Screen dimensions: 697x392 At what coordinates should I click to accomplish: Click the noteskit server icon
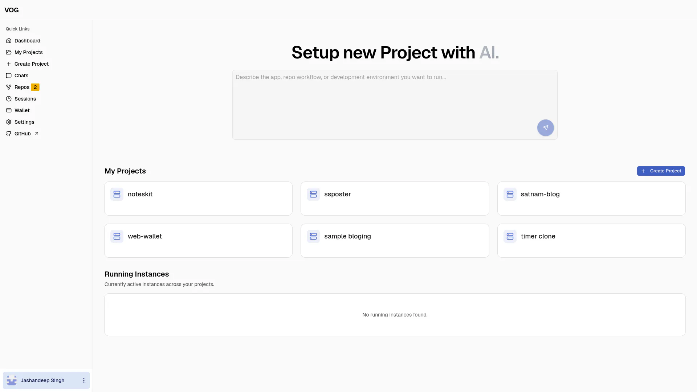click(x=117, y=194)
